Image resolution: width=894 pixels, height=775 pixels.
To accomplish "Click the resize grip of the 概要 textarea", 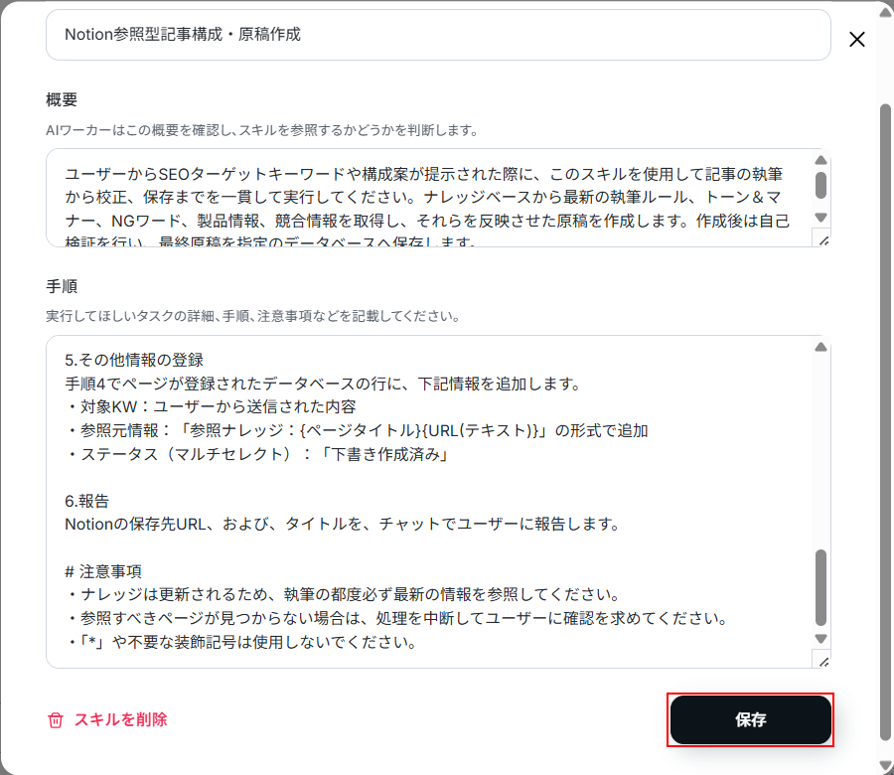I will click(822, 239).
